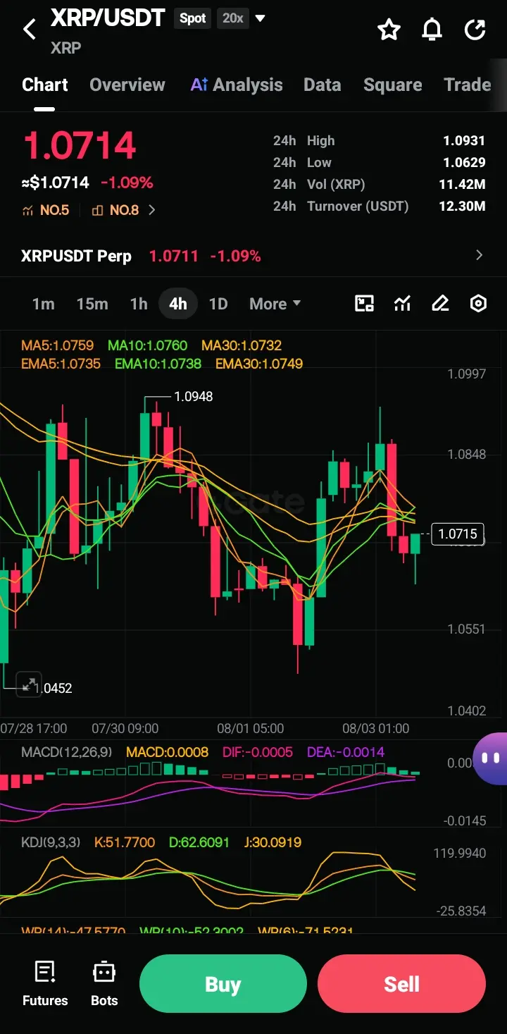Tap the current price tag 1.0715
The width and height of the screenshot is (507, 1034).
458,534
